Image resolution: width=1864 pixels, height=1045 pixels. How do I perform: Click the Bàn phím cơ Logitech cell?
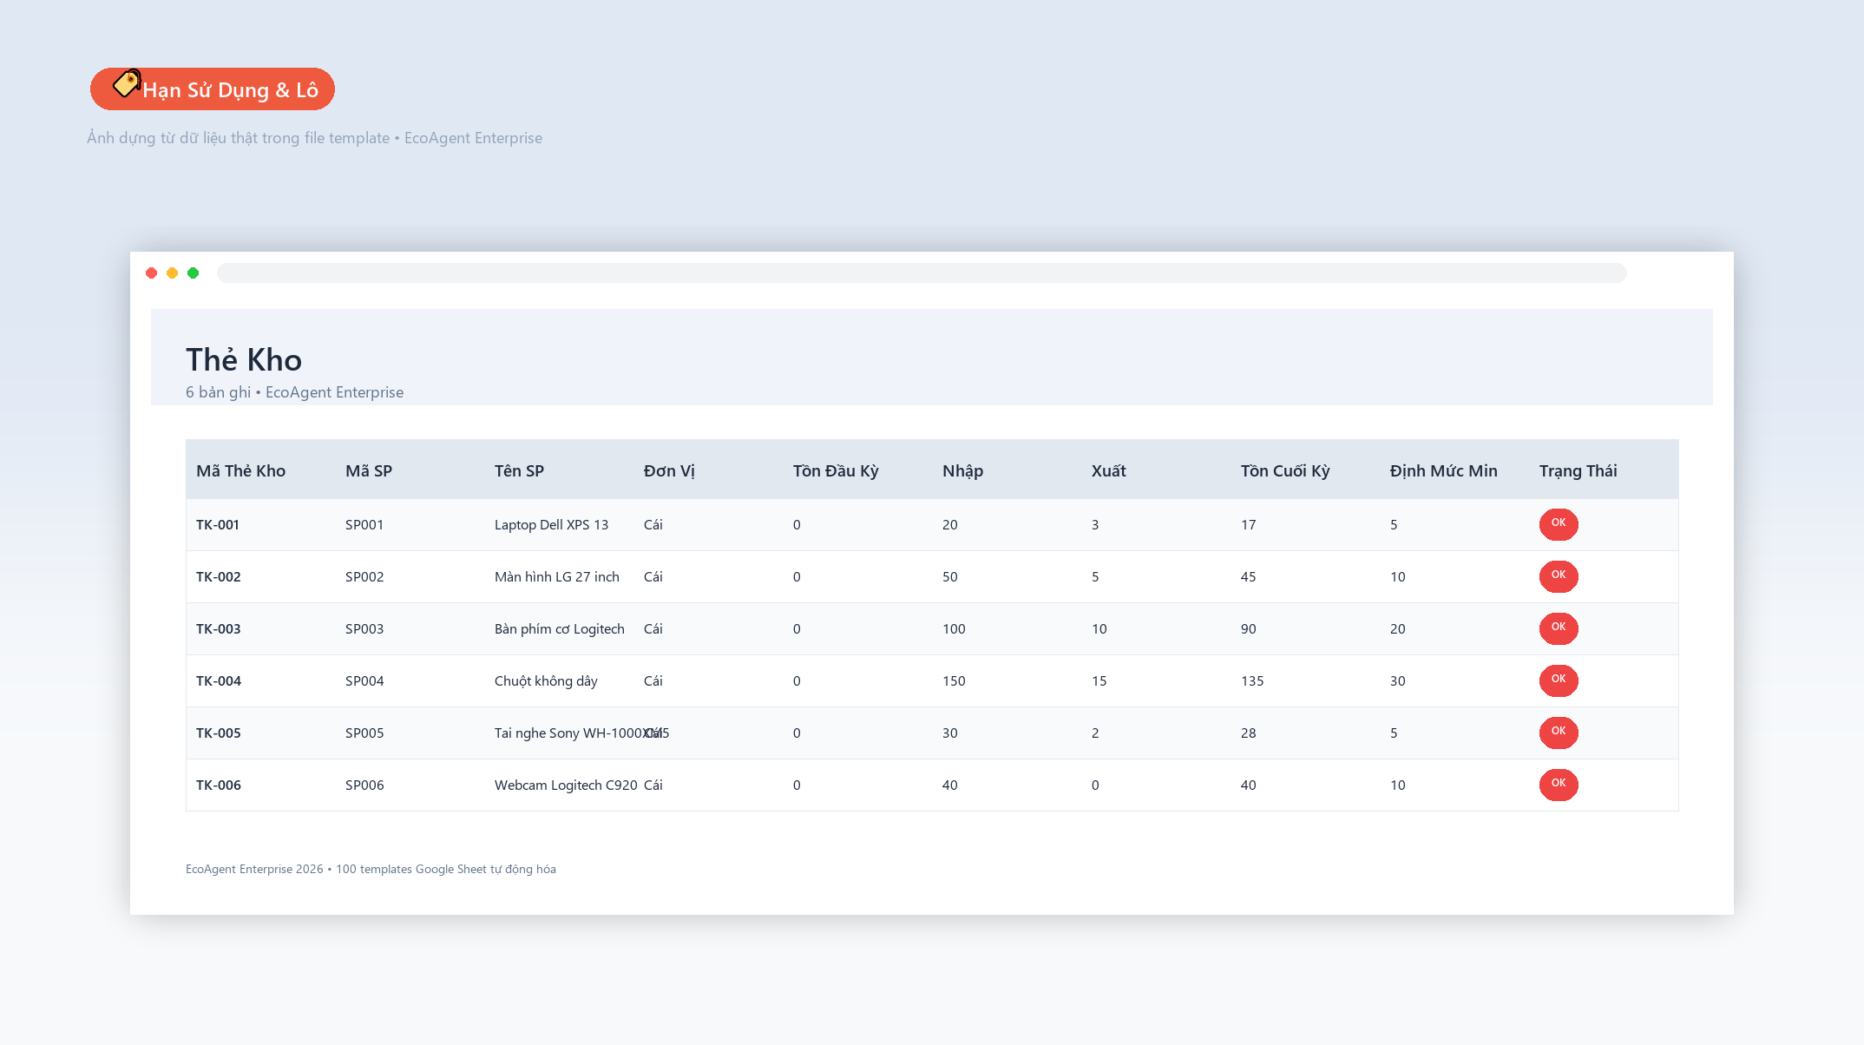coord(560,628)
